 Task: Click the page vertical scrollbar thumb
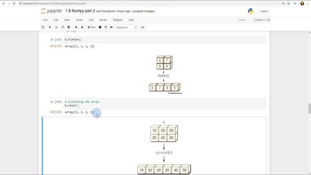click(x=310, y=108)
